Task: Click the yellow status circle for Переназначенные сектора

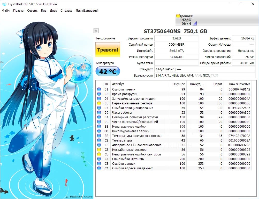Action: [99, 103]
